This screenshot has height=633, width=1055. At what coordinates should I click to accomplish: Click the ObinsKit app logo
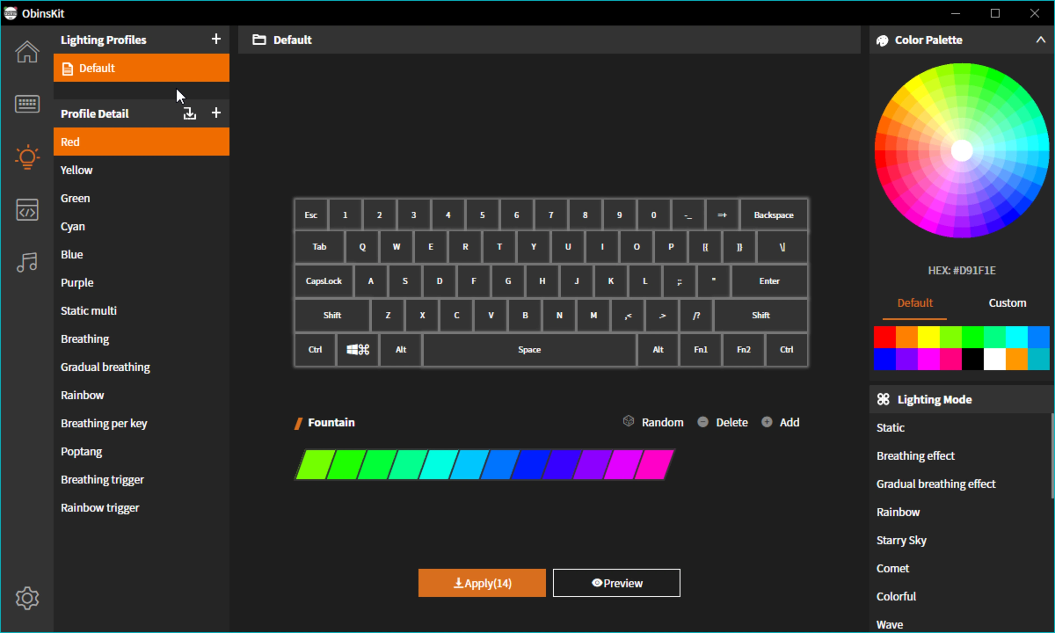10,13
